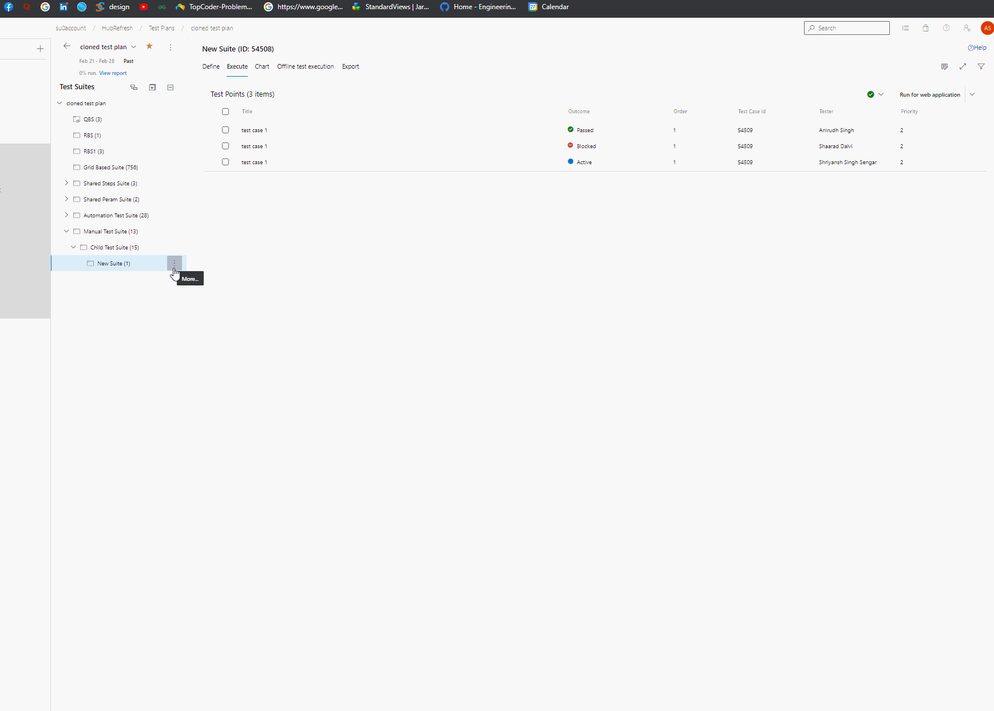
Task: Click the green pass test icon
Action: pos(870,94)
